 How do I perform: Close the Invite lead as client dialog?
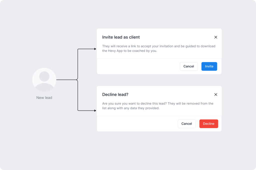(x=216, y=37)
